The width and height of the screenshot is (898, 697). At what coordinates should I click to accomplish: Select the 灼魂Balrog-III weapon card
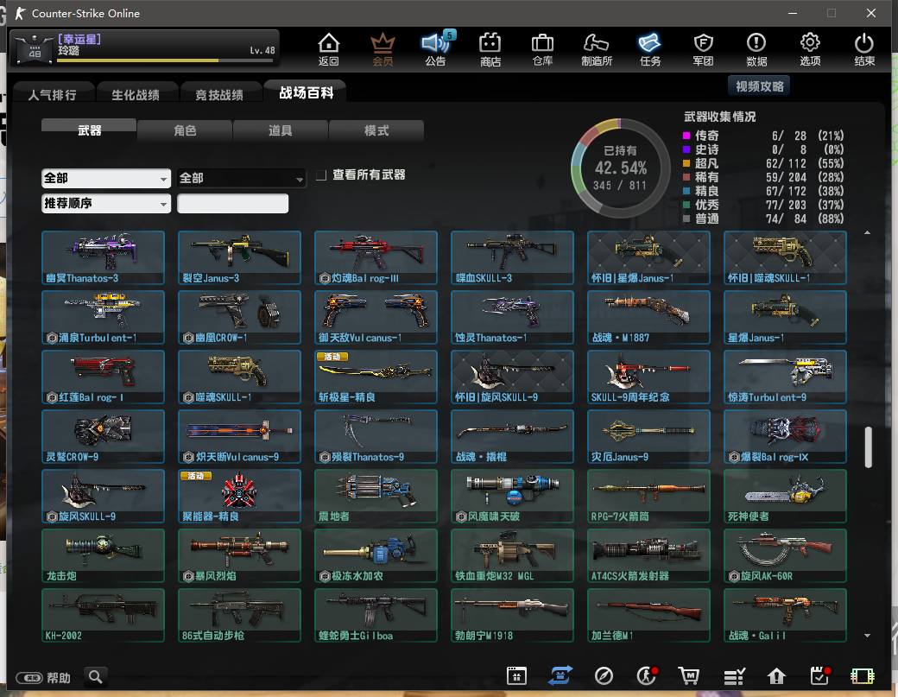coord(376,257)
